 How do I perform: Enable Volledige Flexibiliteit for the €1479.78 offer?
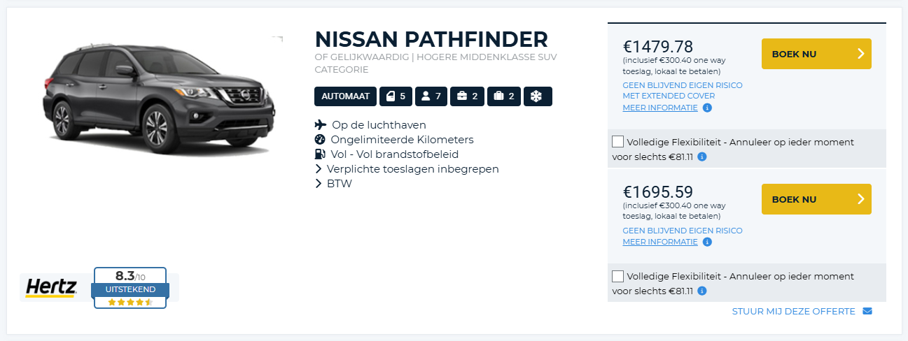(x=617, y=142)
